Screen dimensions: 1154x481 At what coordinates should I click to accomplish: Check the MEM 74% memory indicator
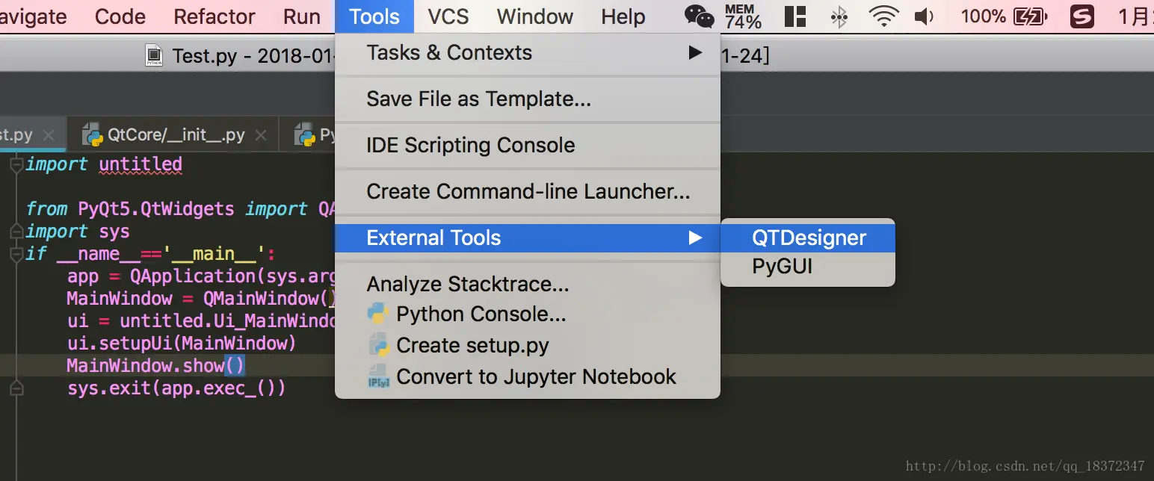[743, 16]
